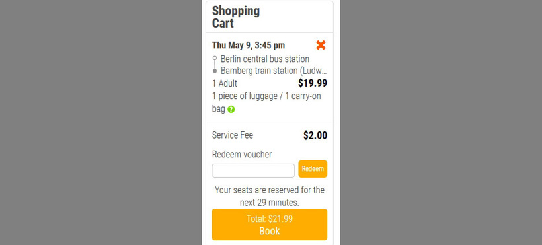Click the 1 Adult passenger label
Viewport: 542px width, 245px height.
pos(225,83)
